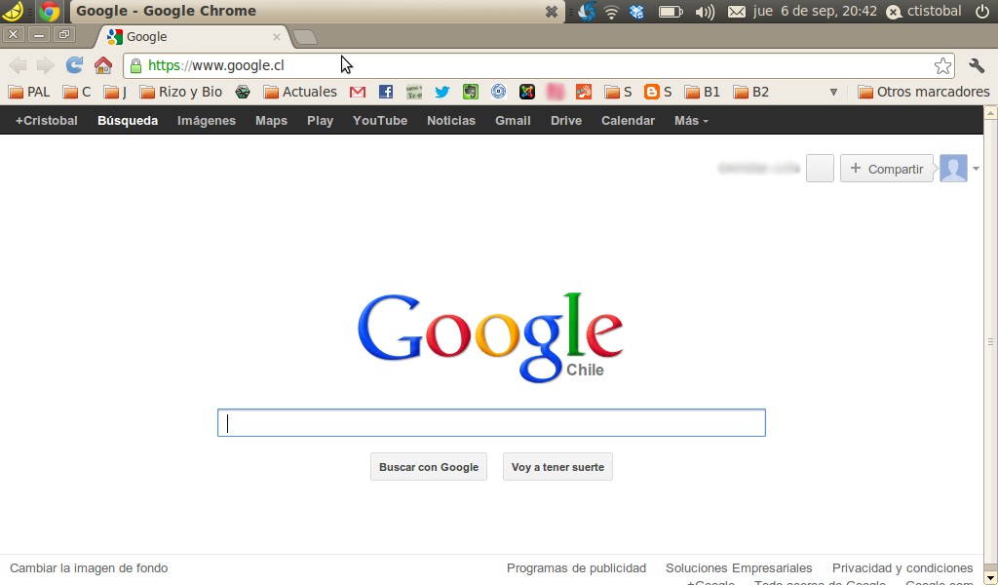Go to the home page icon
The image size is (998, 585).
103,65
